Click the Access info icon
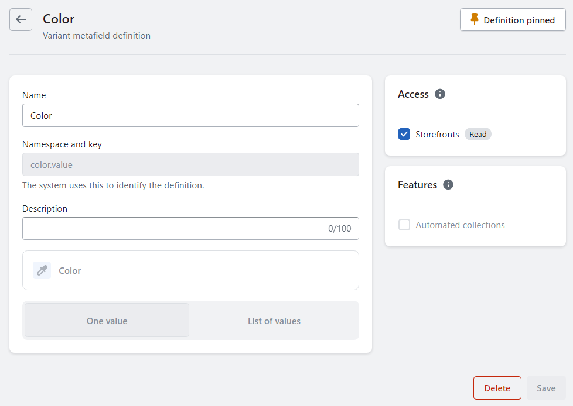573x406 pixels. click(440, 94)
